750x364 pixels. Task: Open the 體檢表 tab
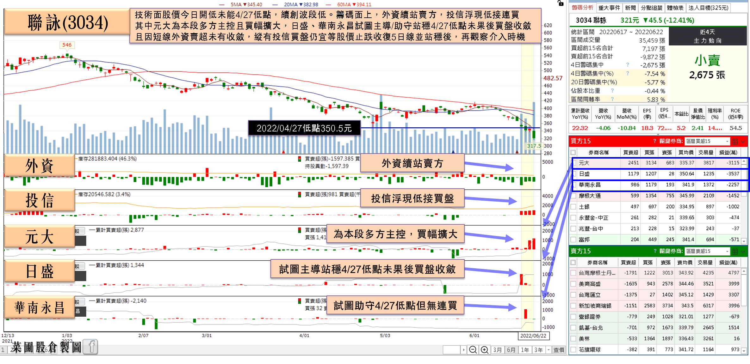tap(675, 8)
